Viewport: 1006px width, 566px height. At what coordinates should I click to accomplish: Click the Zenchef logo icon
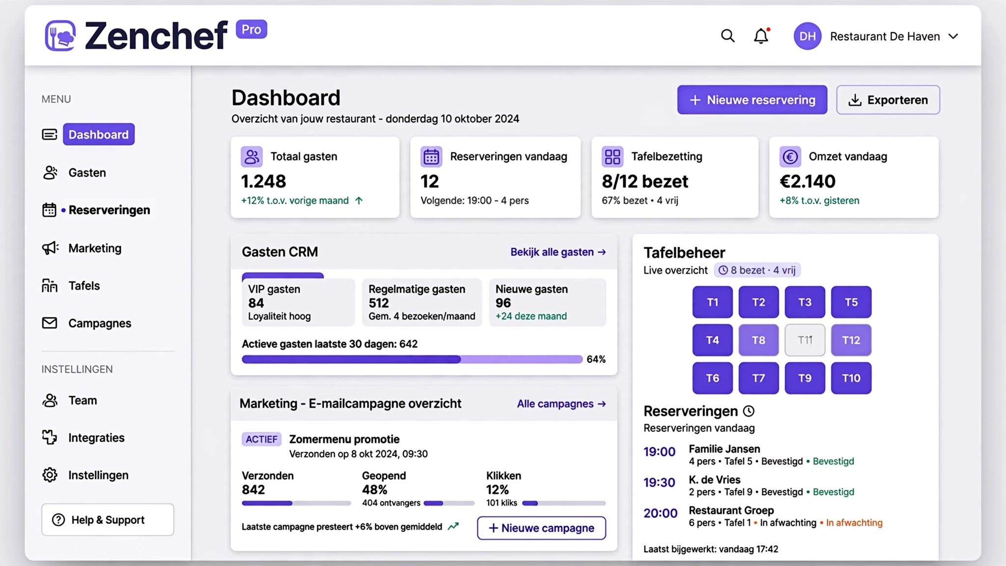(x=60, y=35)
